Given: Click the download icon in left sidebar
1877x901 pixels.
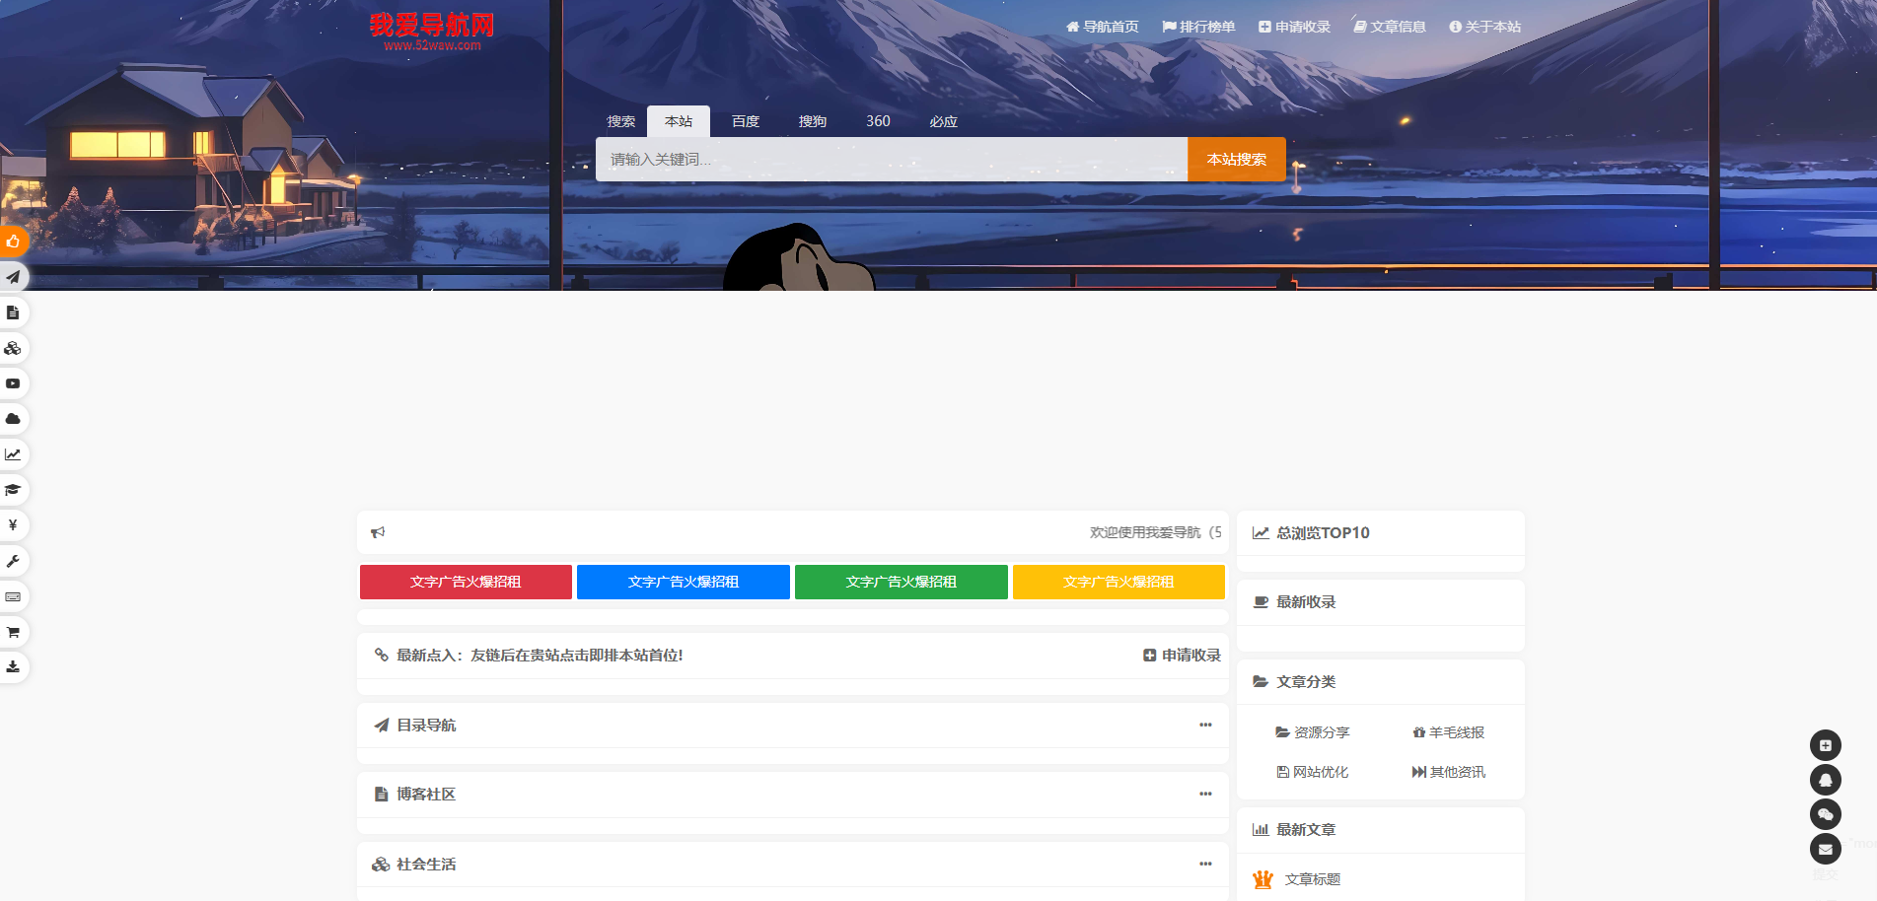Looking at the screenshot, I should point(13,667).
